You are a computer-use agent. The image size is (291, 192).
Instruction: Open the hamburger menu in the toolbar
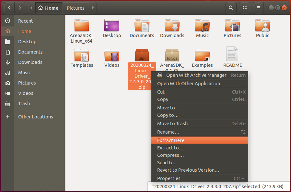[258, 8]
